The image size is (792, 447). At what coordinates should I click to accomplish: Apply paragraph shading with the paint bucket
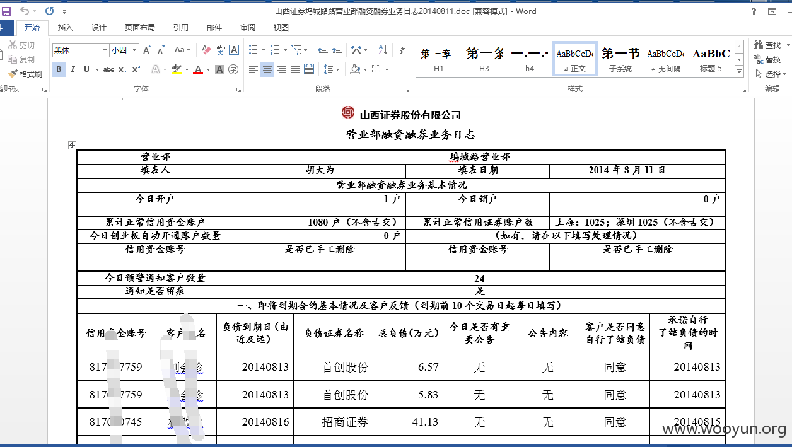[355, 69]
